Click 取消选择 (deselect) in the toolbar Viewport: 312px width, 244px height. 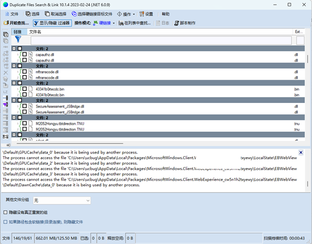(x=56, y=14)
